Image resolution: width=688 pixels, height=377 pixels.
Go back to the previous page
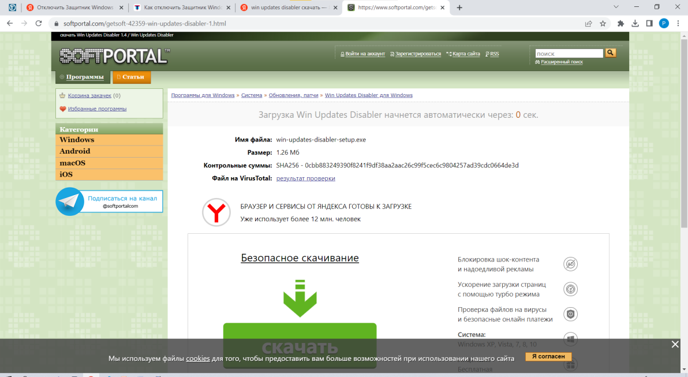pos(10,24)
